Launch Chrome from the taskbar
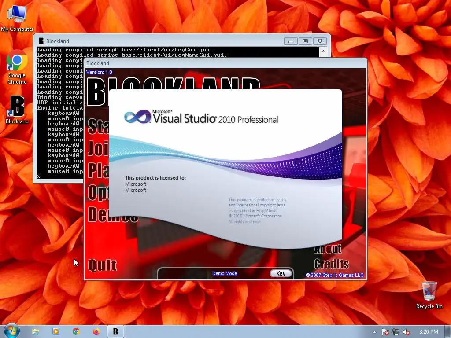This screenshot has height=338, width=451. [x=76, y=332]
